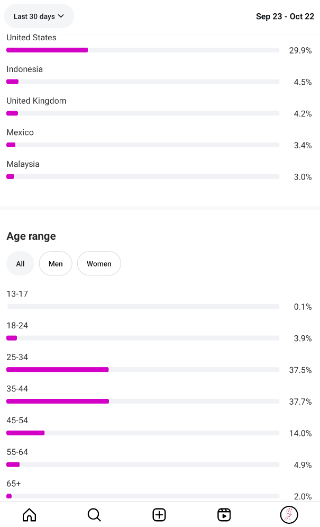Click the chevron beside Last 30 days

click(61, 16)
